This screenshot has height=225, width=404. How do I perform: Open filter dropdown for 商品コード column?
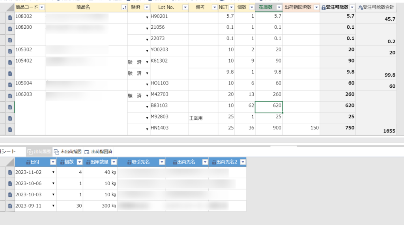pos(42,7)
